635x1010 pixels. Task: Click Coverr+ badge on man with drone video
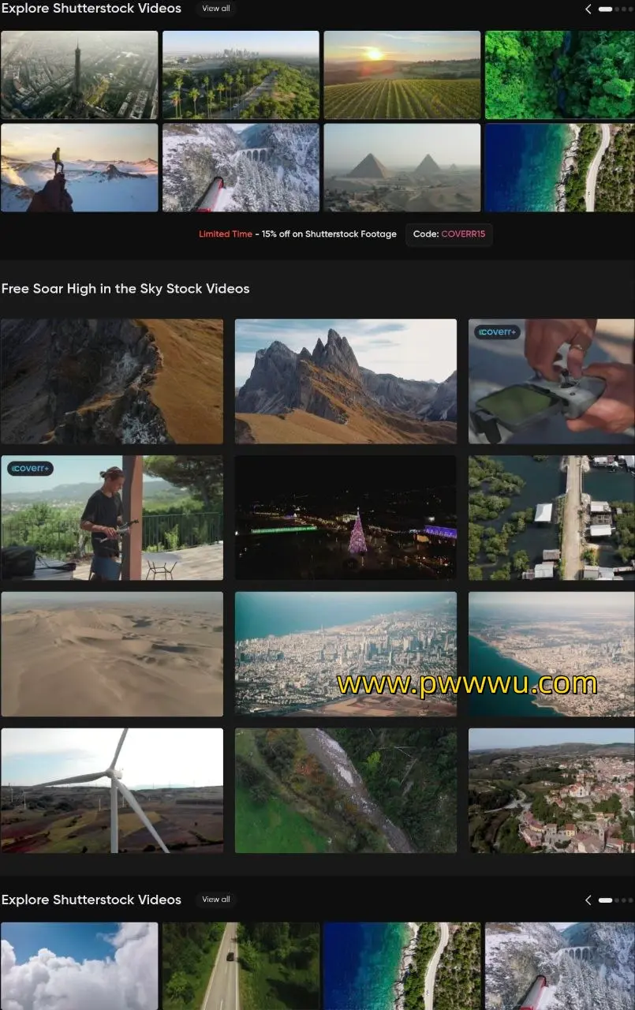(x=30, y=469)
